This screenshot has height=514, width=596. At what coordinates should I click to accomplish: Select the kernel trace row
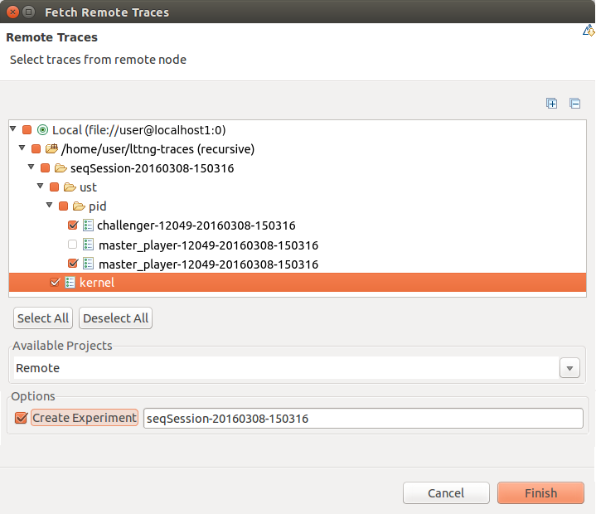97,283
